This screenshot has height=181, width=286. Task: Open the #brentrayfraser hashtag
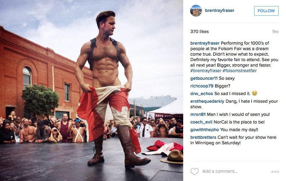click(x=206, y=71)
